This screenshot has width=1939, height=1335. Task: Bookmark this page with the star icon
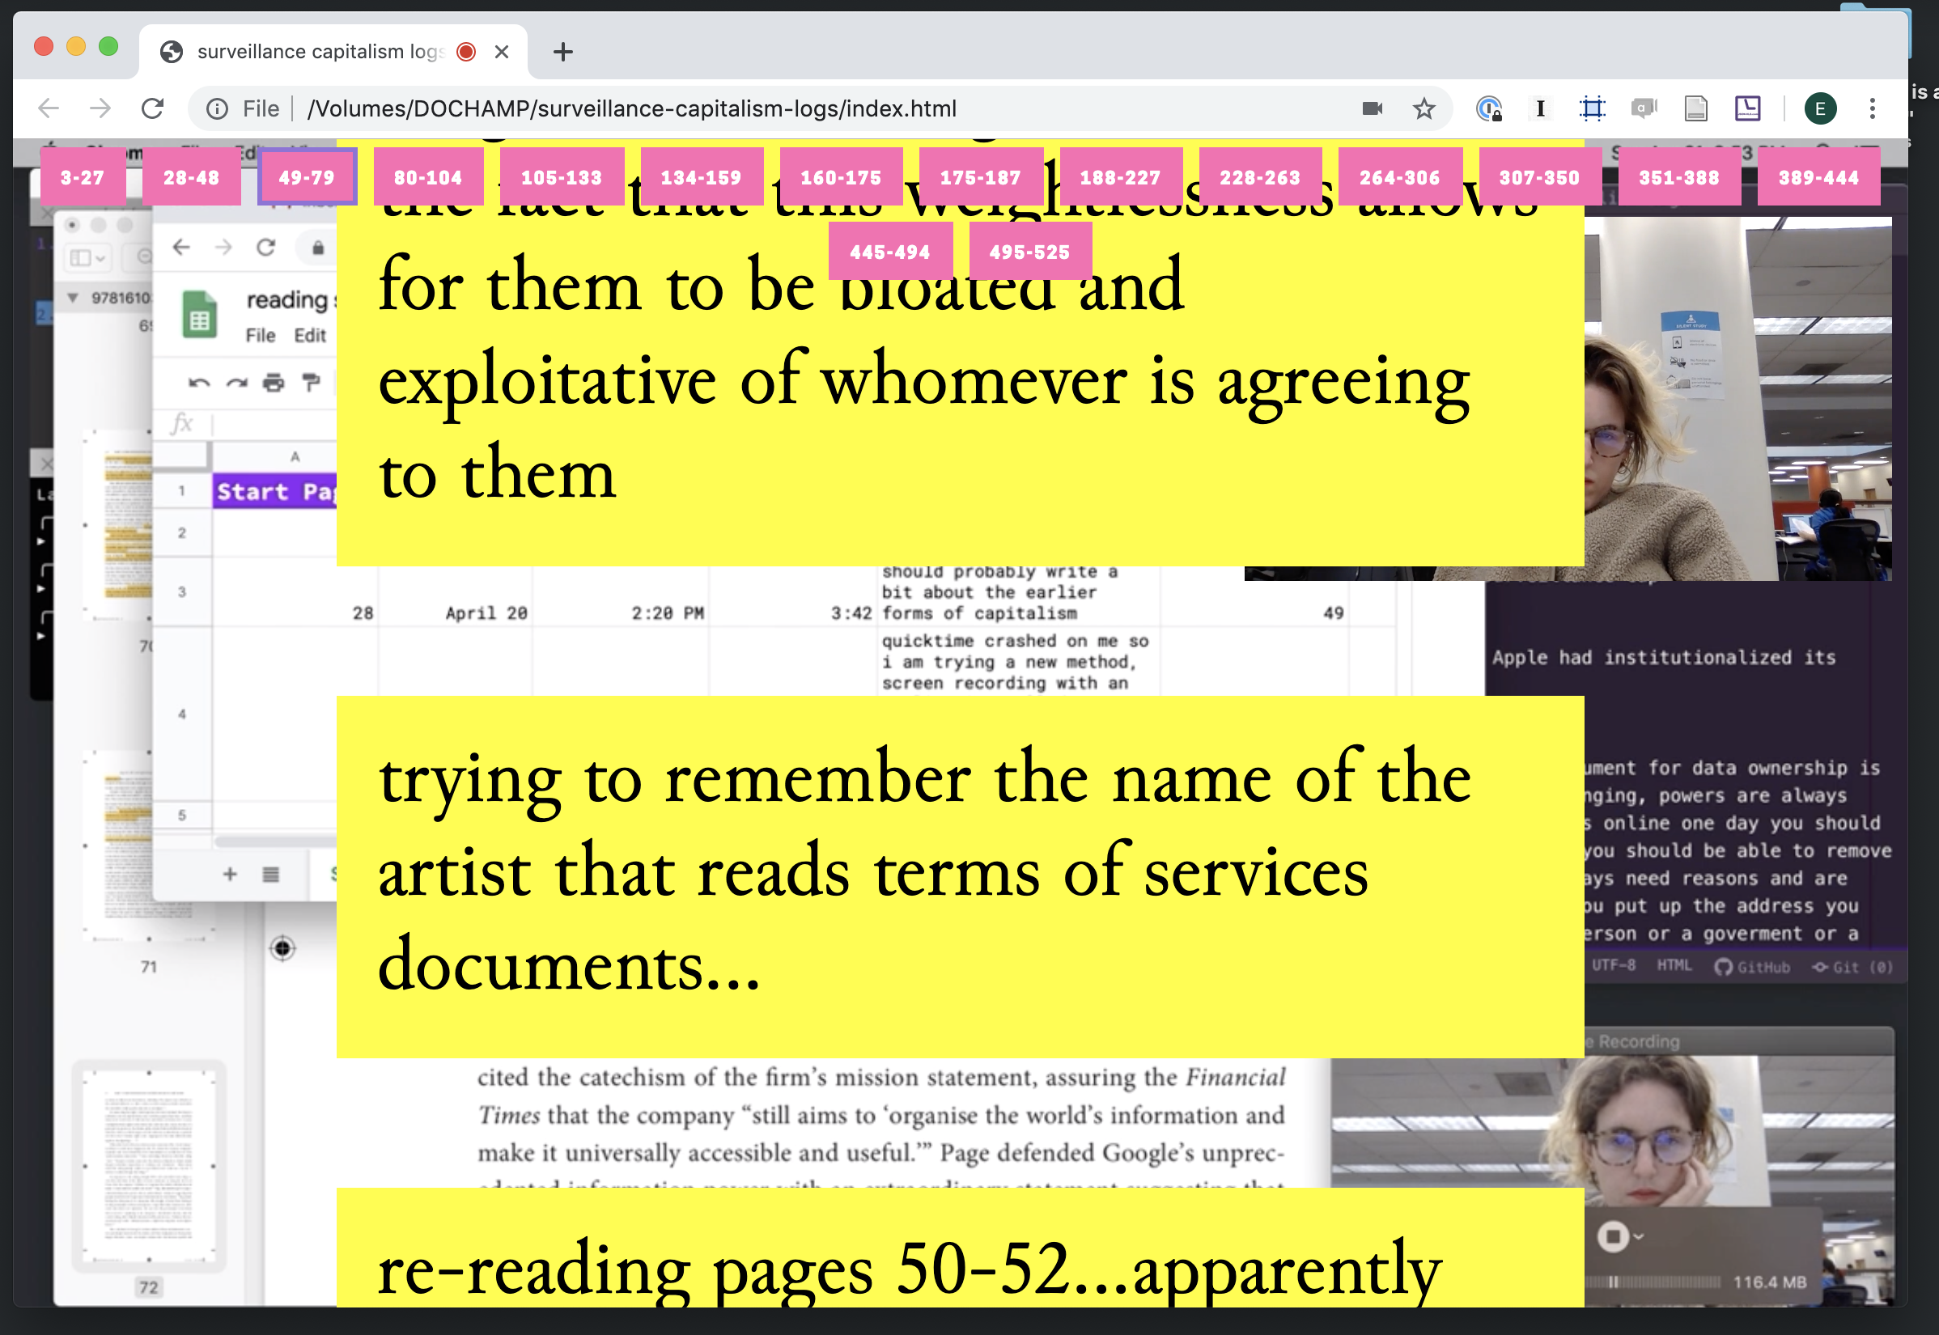point(1423,108)
